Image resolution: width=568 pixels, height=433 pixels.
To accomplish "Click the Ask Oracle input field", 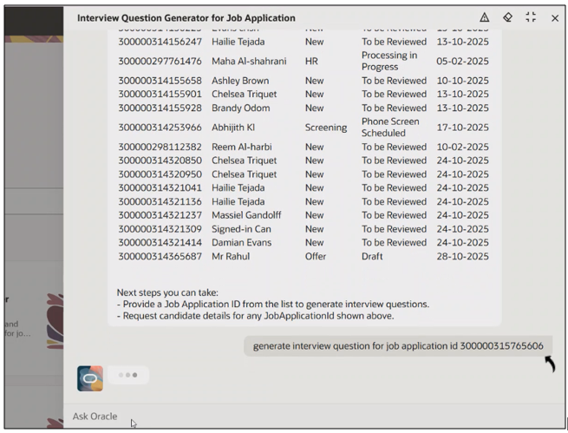I will tap(312, 417).
